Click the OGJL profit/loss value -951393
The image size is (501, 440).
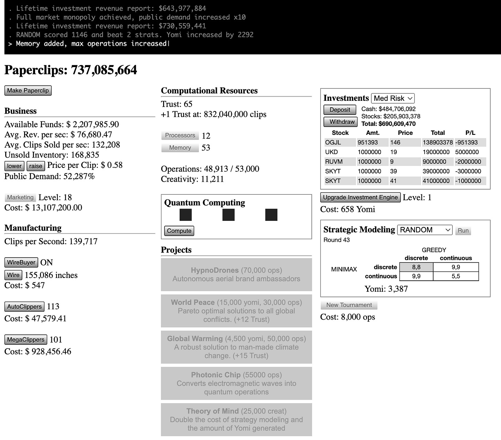(467, 142)
